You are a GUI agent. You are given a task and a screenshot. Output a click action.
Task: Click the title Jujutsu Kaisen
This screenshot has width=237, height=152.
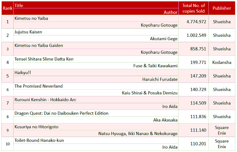point(28,32)
